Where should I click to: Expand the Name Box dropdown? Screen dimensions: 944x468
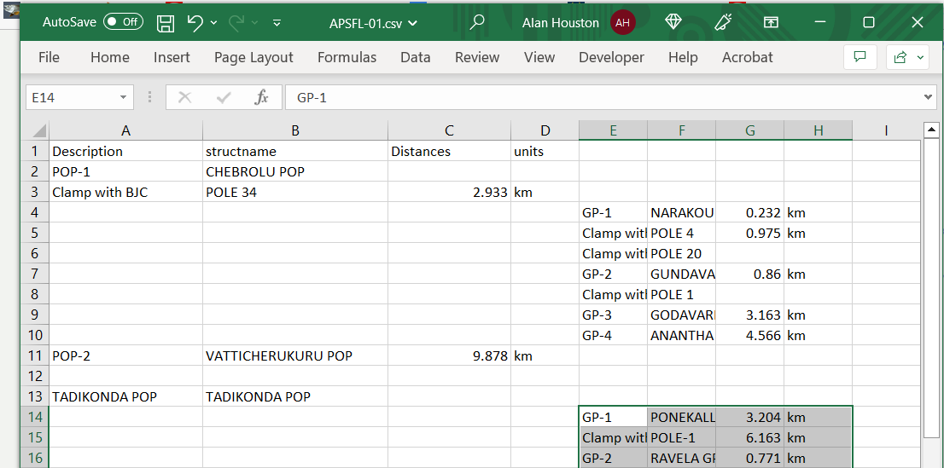click(x=124, y=98)
